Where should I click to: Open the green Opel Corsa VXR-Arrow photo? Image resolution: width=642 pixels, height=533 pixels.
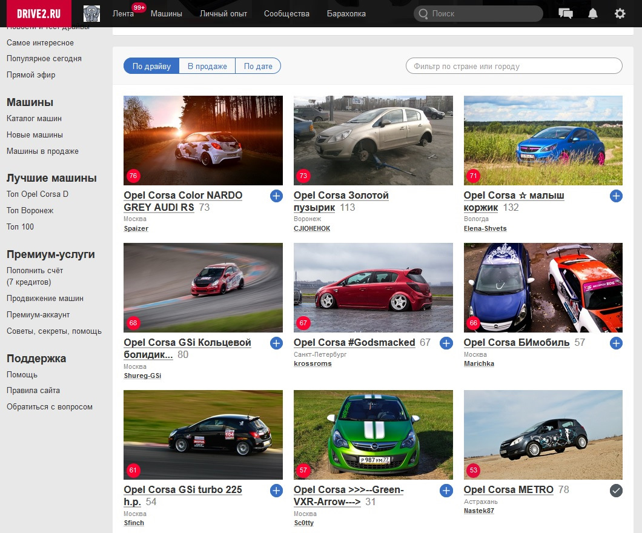(373, 434)
